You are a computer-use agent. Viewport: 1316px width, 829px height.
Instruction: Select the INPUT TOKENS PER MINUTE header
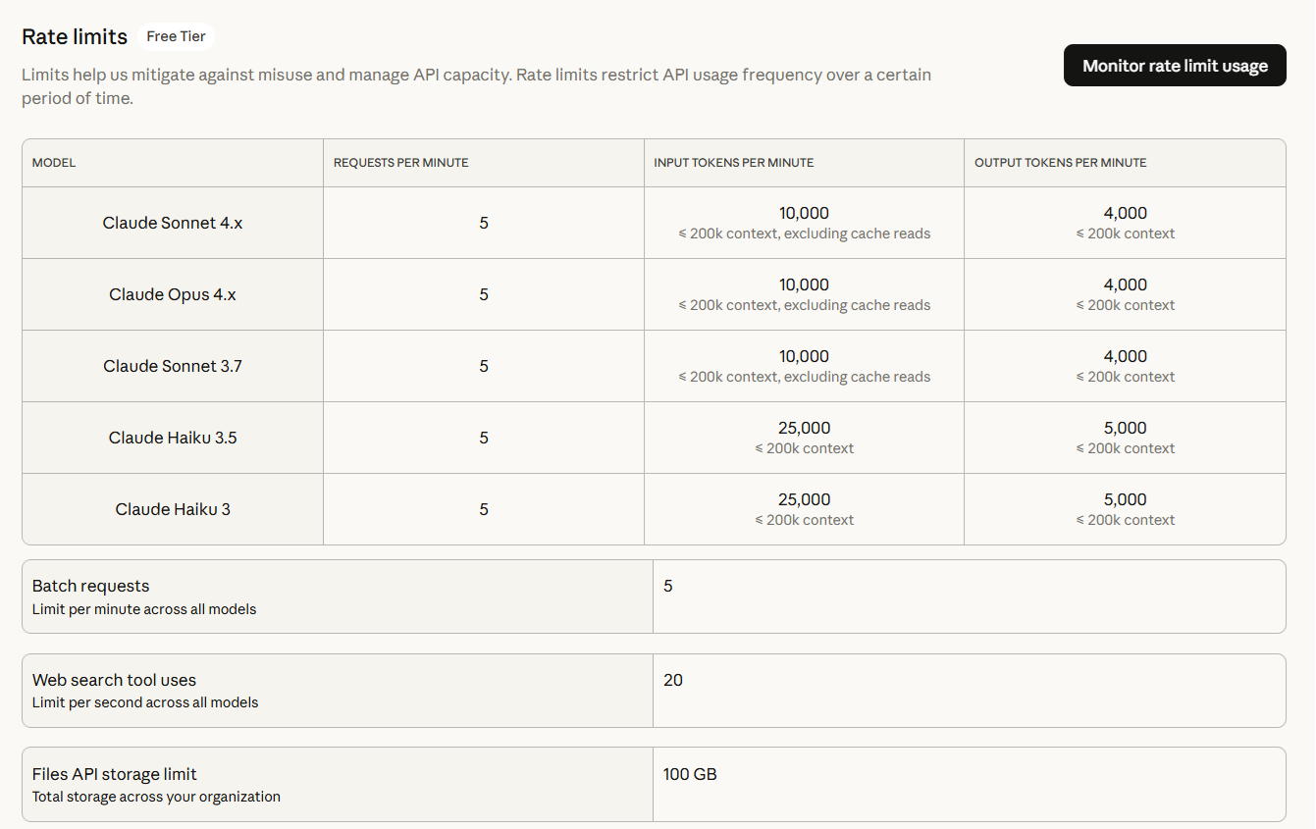tap(733, 163)
